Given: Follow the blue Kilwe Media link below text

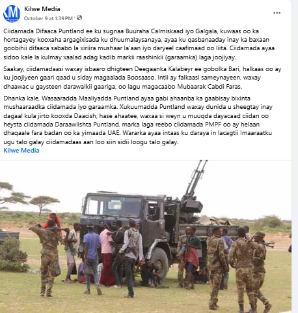Looking at the screenshot, I should (21, 151).
